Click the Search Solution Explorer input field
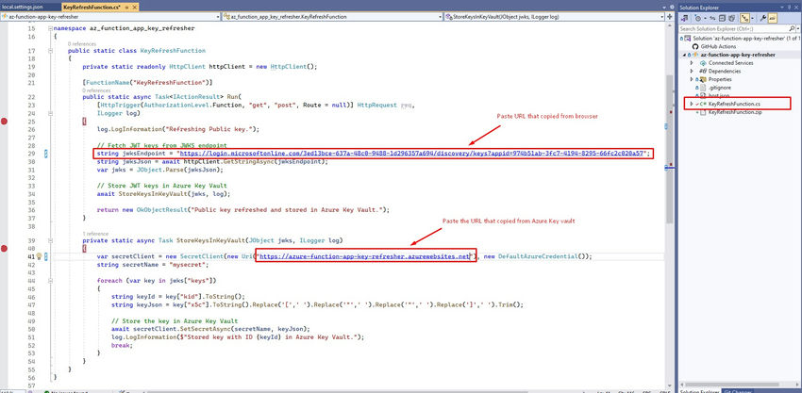This screenshot has width=802, height=393. (x=733, y=28)
